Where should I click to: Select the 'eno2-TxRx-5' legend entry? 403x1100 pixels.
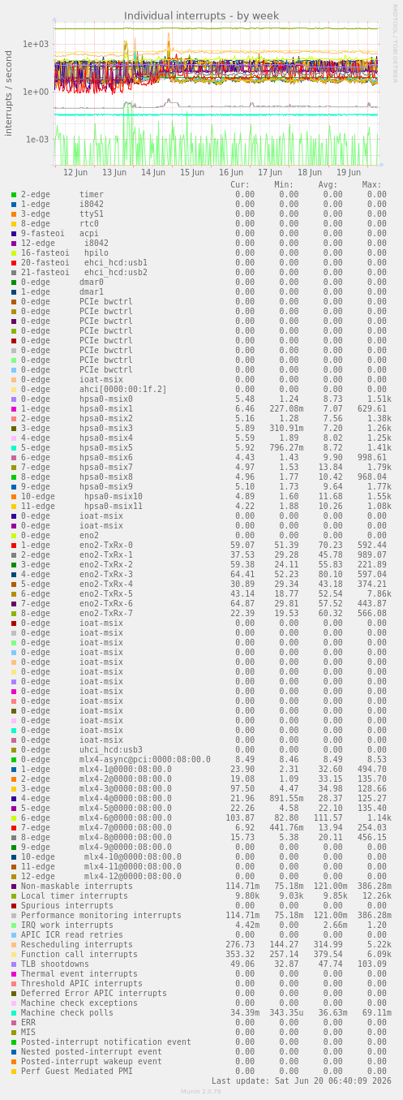106,594
